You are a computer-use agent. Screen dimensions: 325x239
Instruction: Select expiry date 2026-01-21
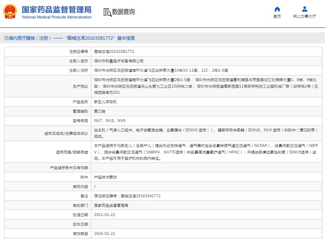pos(104,234)
